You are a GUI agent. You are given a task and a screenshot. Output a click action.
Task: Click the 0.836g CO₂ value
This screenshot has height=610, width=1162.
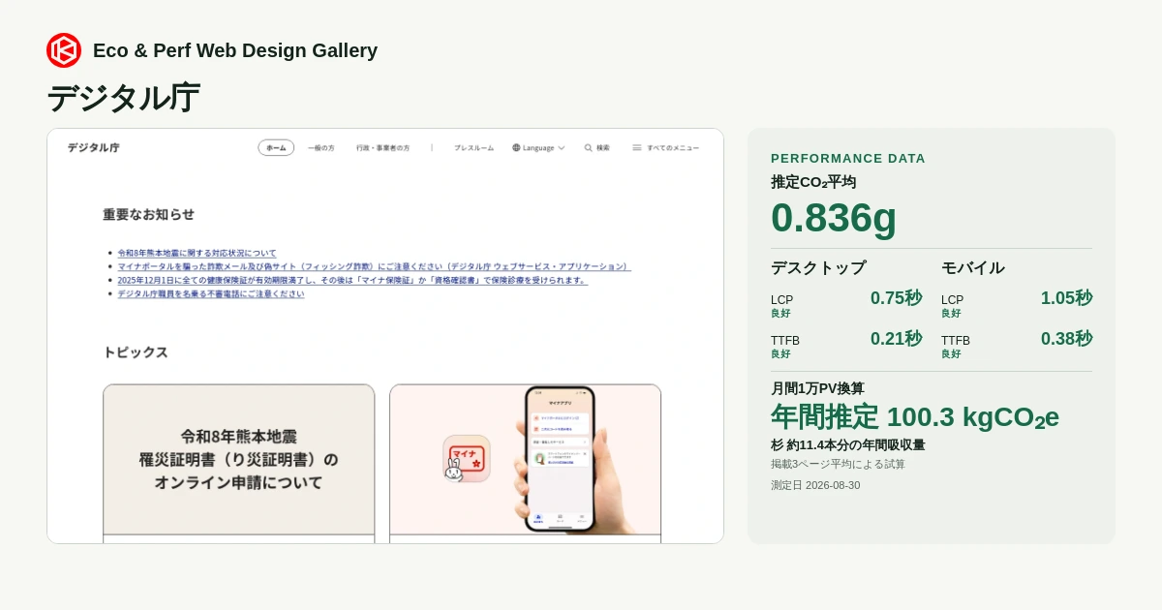point(834,217)
